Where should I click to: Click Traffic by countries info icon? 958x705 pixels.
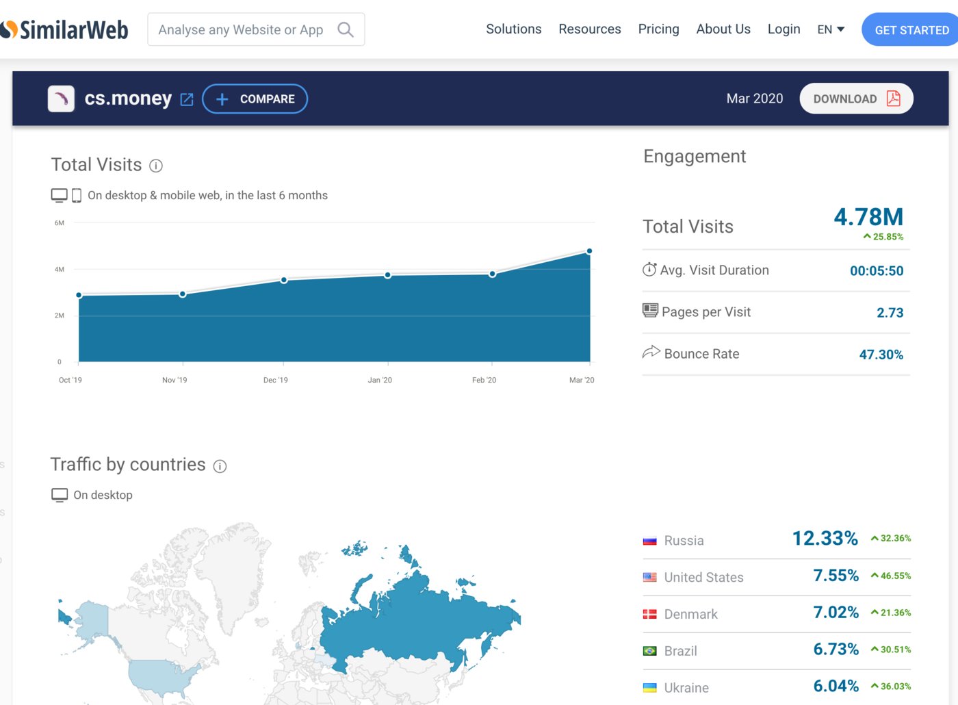tap(220, 466)
